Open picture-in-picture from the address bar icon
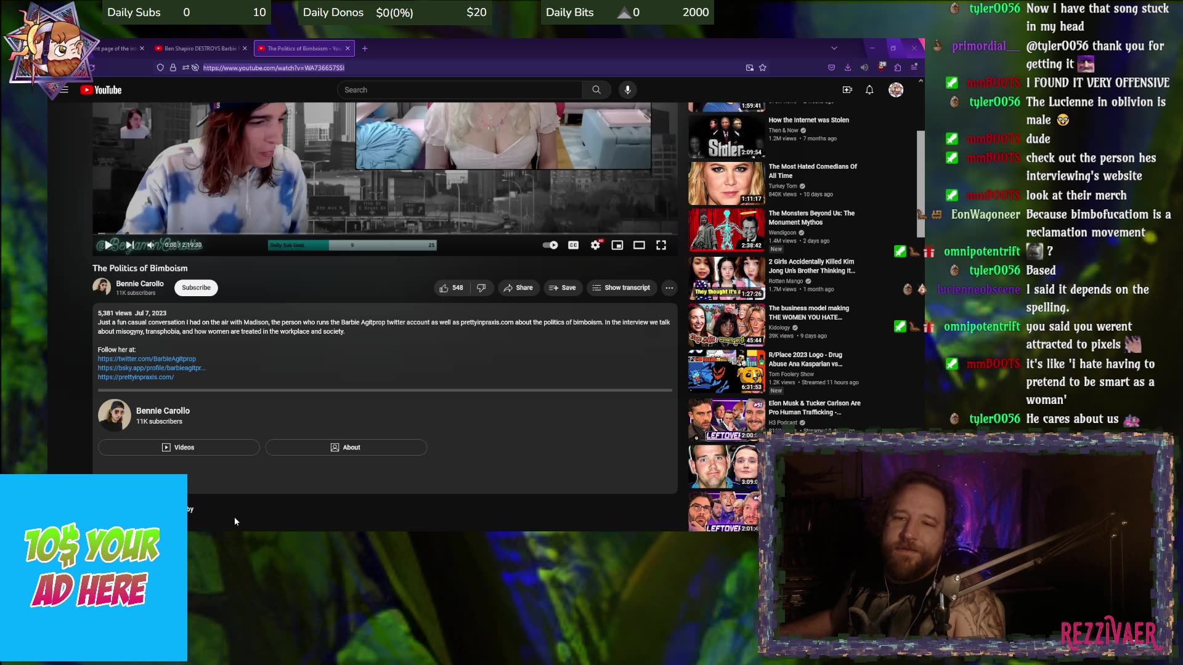The image size is (1183, 665). click(750, 68)
